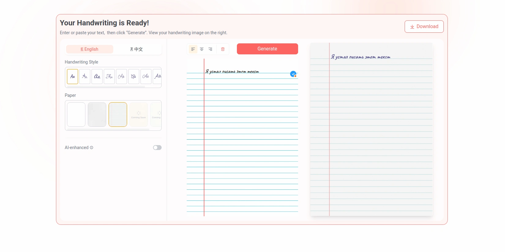Screen dimensions: 505x252
Task: Click the blue checkmark badge in editor
Action: tap(293, 74)
